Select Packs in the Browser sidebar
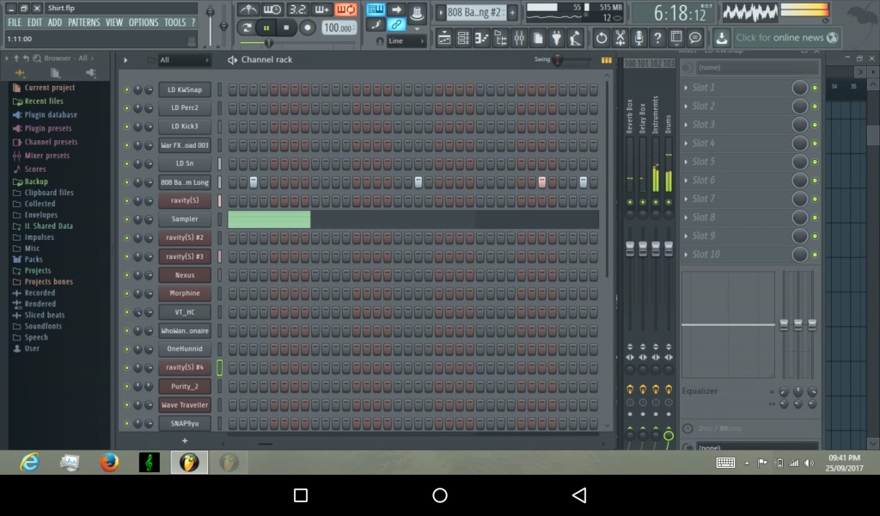Viewport: 880px width, 516px height. click(33, 259)
